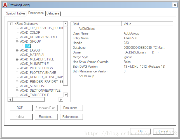This screenshot has width=180, height=139.
Task: Select the ACAD_RENDER_ACTIVE_RAP tree item
Action: click(x=41, y=77)
